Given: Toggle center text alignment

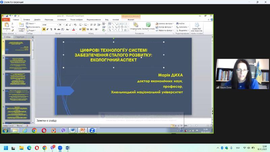Looking at the screenshot, I should 84,29.
